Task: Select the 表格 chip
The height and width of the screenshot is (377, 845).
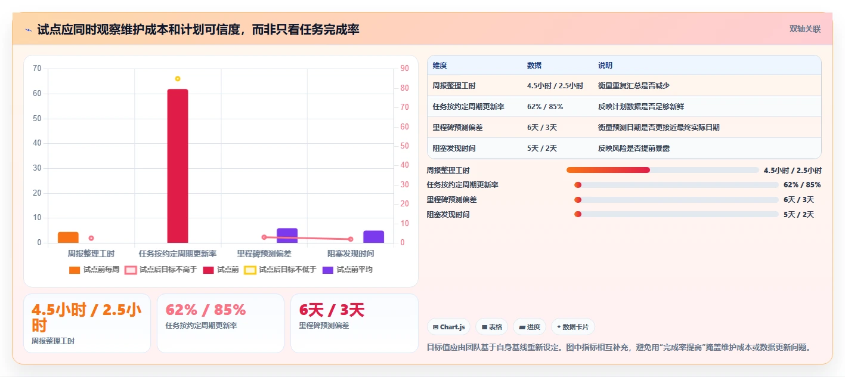Action: tap(492, 327)
